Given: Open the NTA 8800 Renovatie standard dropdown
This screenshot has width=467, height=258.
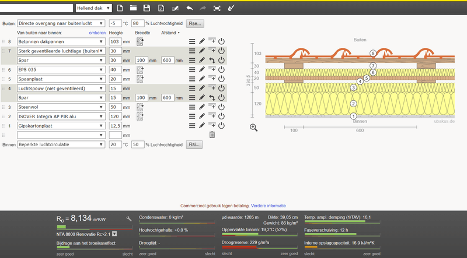Looking at the screenshot, I should (x=114, y=234).
